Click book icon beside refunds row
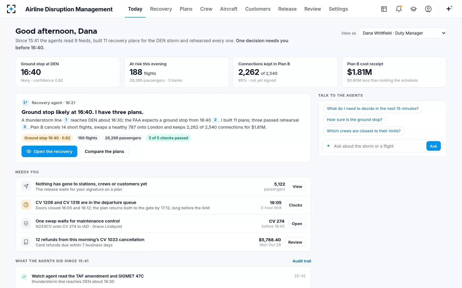The height and width of the screenshot is (288, 462). click(x=26, y=242)
